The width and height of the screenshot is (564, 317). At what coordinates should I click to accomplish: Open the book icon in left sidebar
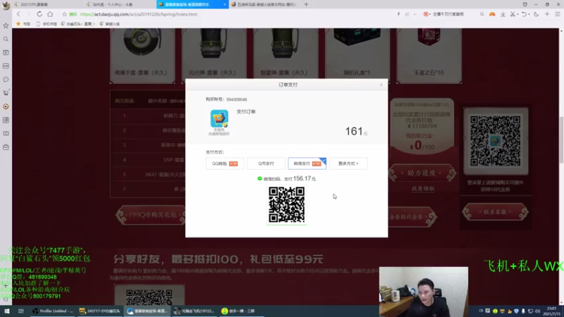tap(6, 133)
